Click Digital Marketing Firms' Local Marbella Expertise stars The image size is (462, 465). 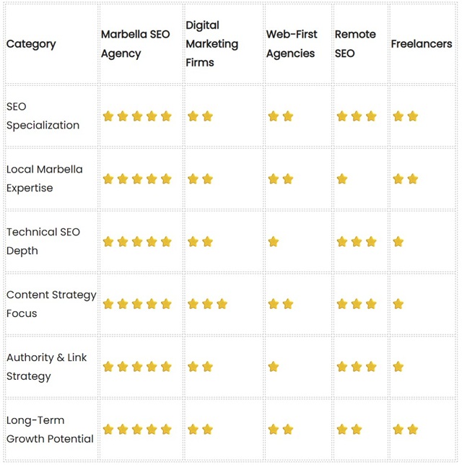tap(200, 179)
